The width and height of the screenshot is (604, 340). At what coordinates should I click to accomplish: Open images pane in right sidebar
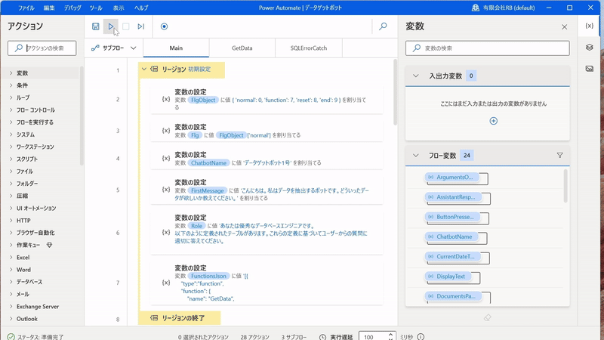(590, 69)
